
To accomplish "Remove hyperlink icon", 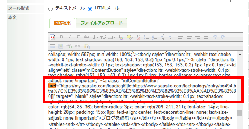I will click(78, 46).
